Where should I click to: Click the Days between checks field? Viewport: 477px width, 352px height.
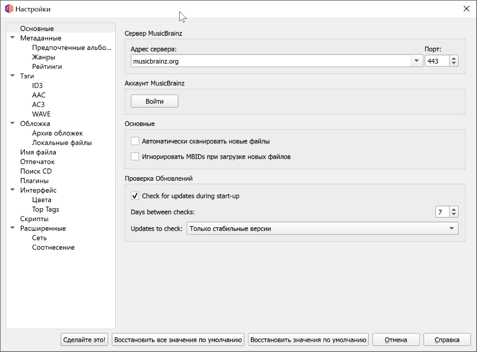[x=442, y=212]
